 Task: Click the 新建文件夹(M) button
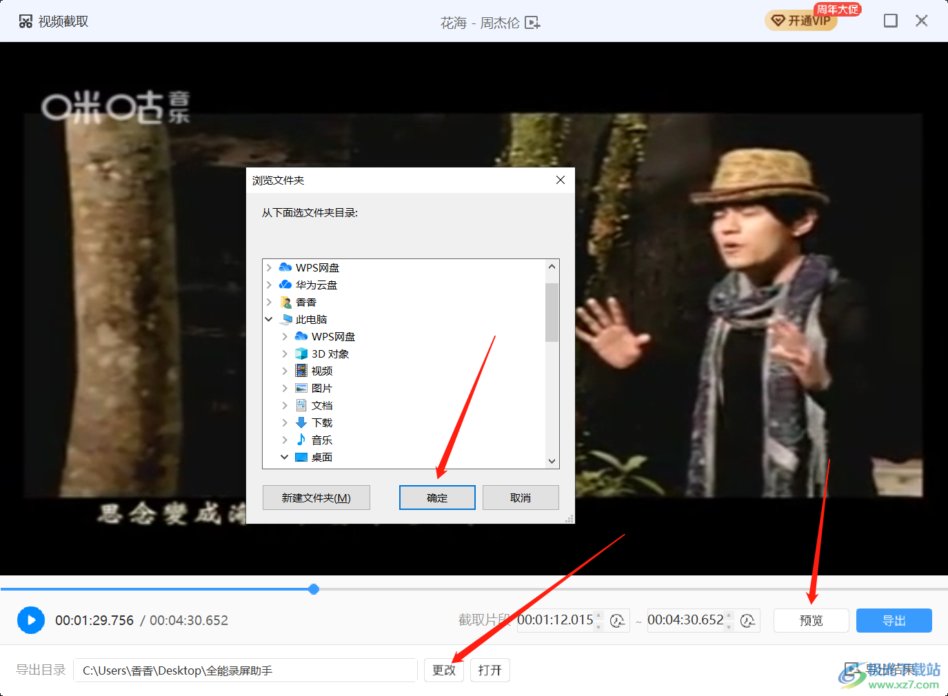pyautogui.click(x=316, y=498)
